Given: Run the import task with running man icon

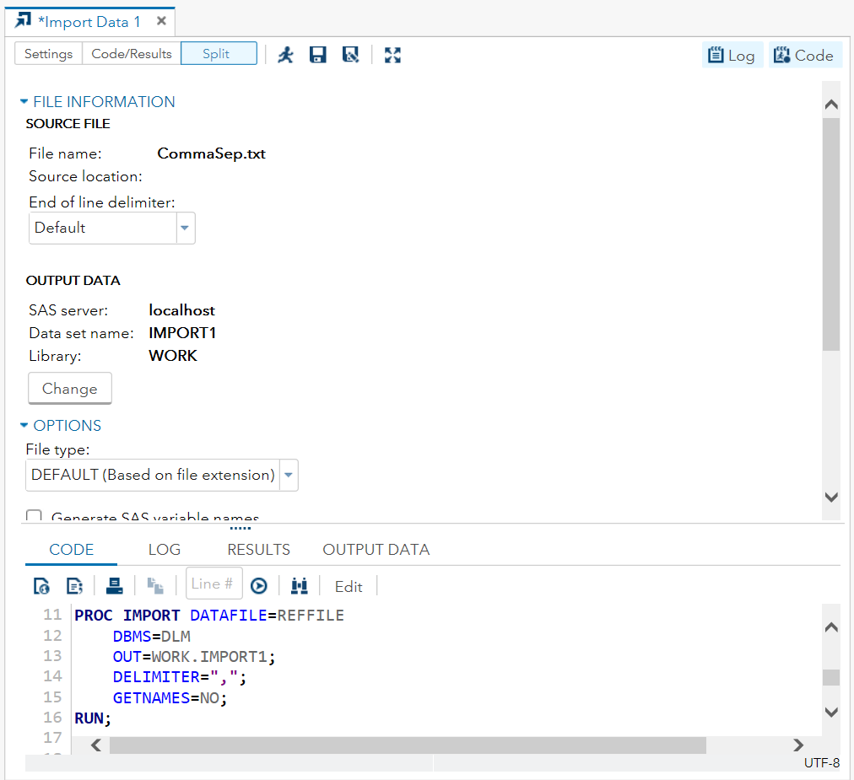Looking at the screenshot, I should (x=286, y=55).
